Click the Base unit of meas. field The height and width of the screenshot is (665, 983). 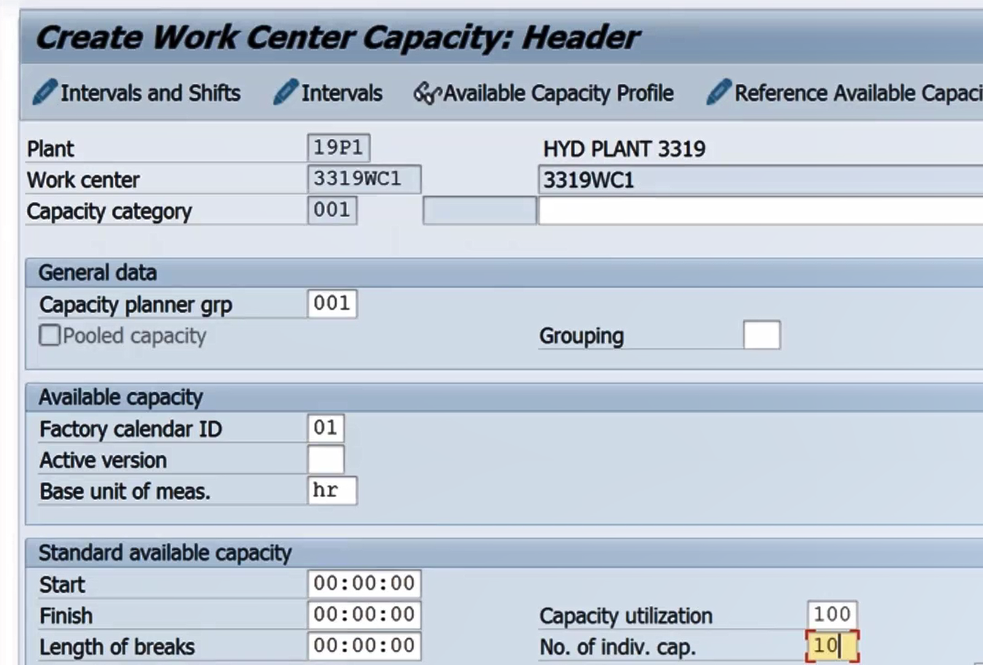point(332,491)
